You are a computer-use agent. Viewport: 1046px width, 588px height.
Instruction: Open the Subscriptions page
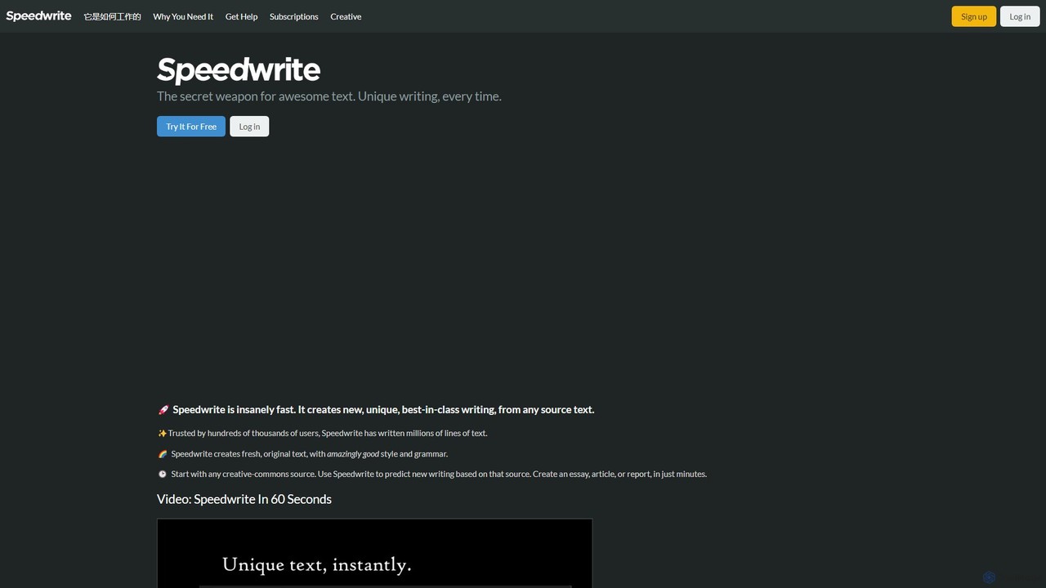(x=294, y=16)
